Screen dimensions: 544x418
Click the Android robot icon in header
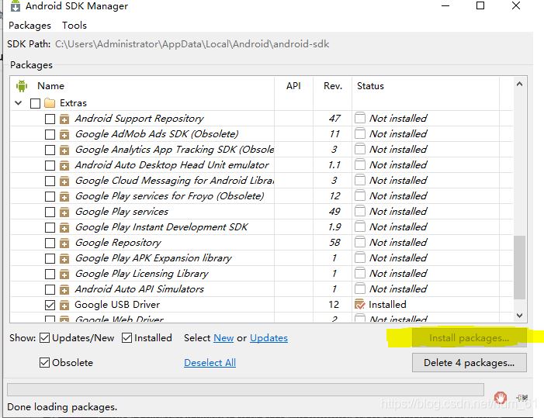(x=22, y=86)
